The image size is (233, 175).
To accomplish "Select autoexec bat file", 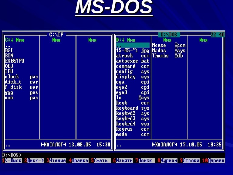I will click(133, 61).
